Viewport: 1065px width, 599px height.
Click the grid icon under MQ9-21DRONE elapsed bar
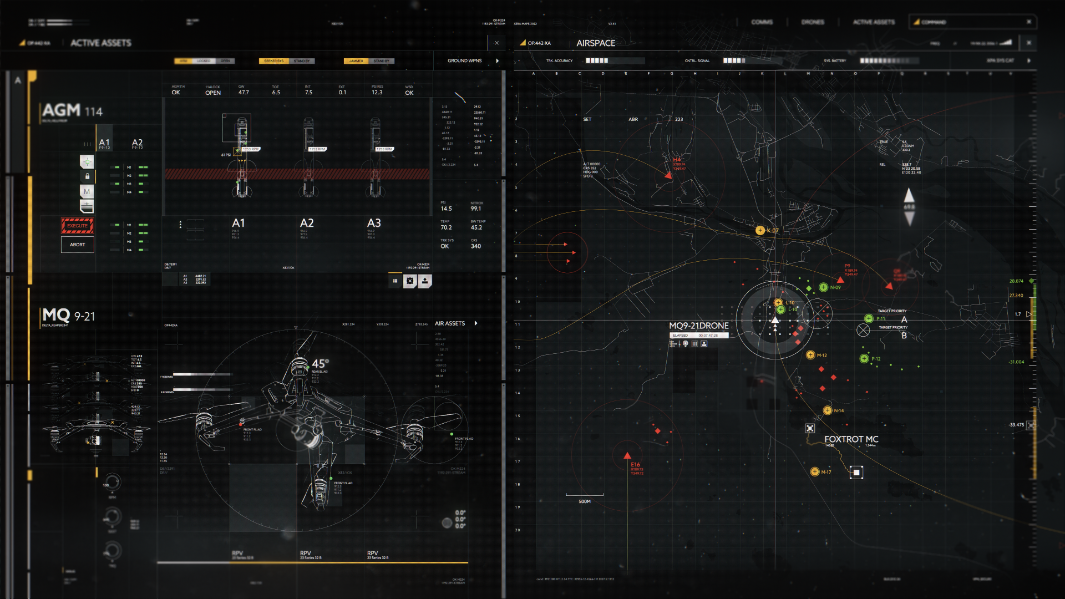tap(694, 344)
